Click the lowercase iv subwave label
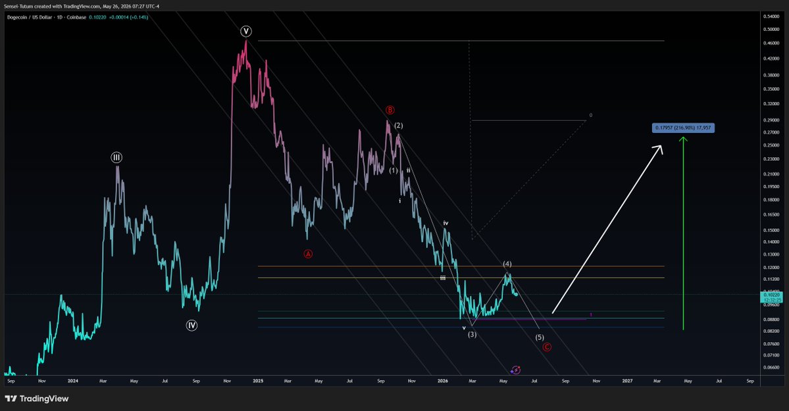Viewport: 789px width, 411px height. (x=445, y=223)
